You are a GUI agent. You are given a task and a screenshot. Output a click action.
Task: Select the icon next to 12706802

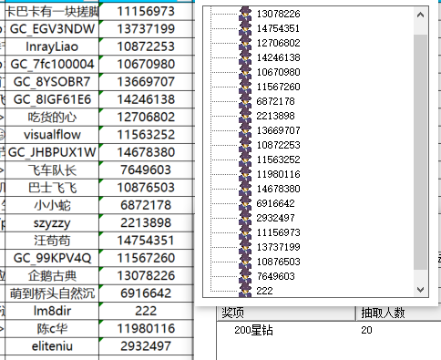tap(245, 43)
